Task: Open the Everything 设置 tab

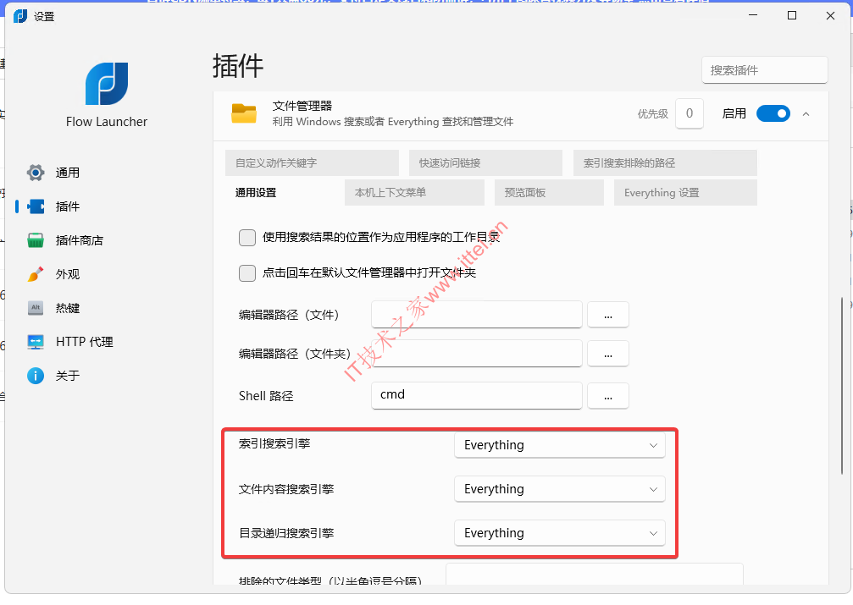Action: [x=685, y=192]
